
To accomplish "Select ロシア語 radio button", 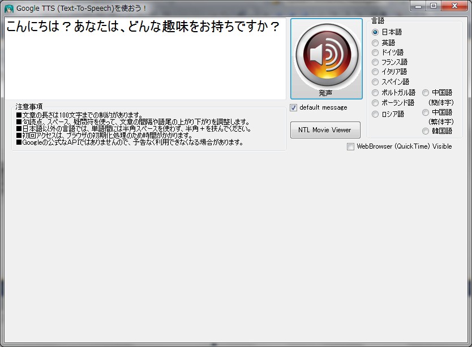I will 375,114.
